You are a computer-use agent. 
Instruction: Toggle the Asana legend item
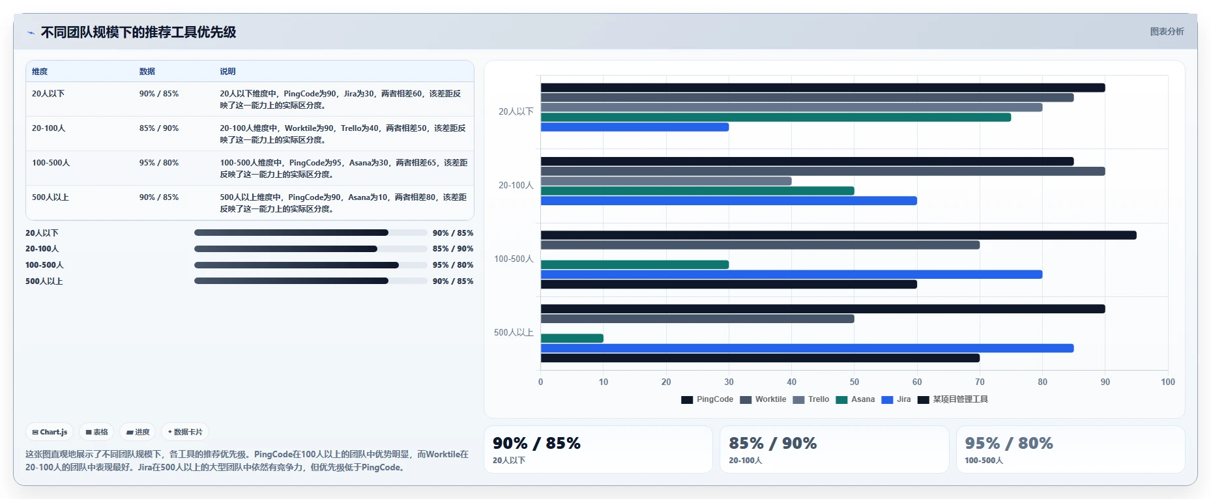tap(855, 400)
